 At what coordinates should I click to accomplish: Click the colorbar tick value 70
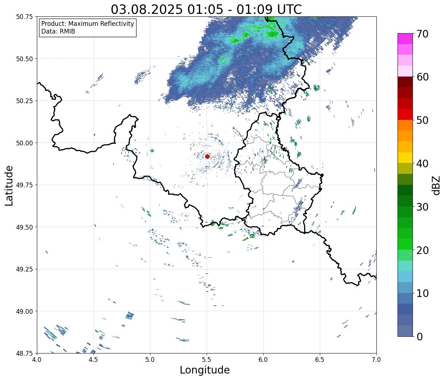422,34
